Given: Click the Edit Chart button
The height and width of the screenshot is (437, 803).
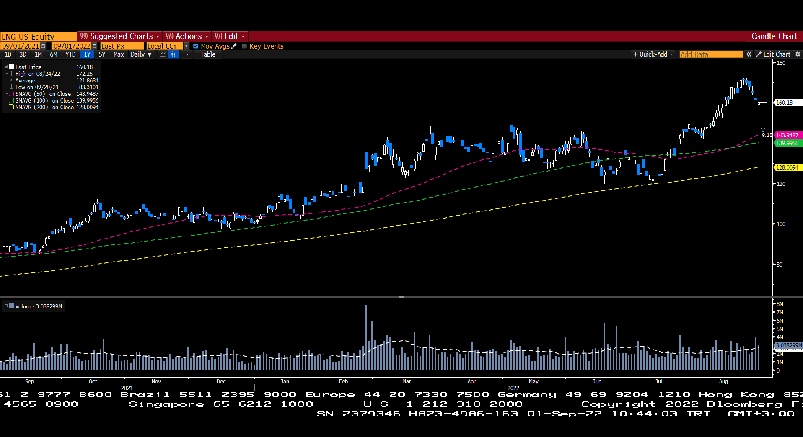Looking at the screenshot, I should click(773, 54).
